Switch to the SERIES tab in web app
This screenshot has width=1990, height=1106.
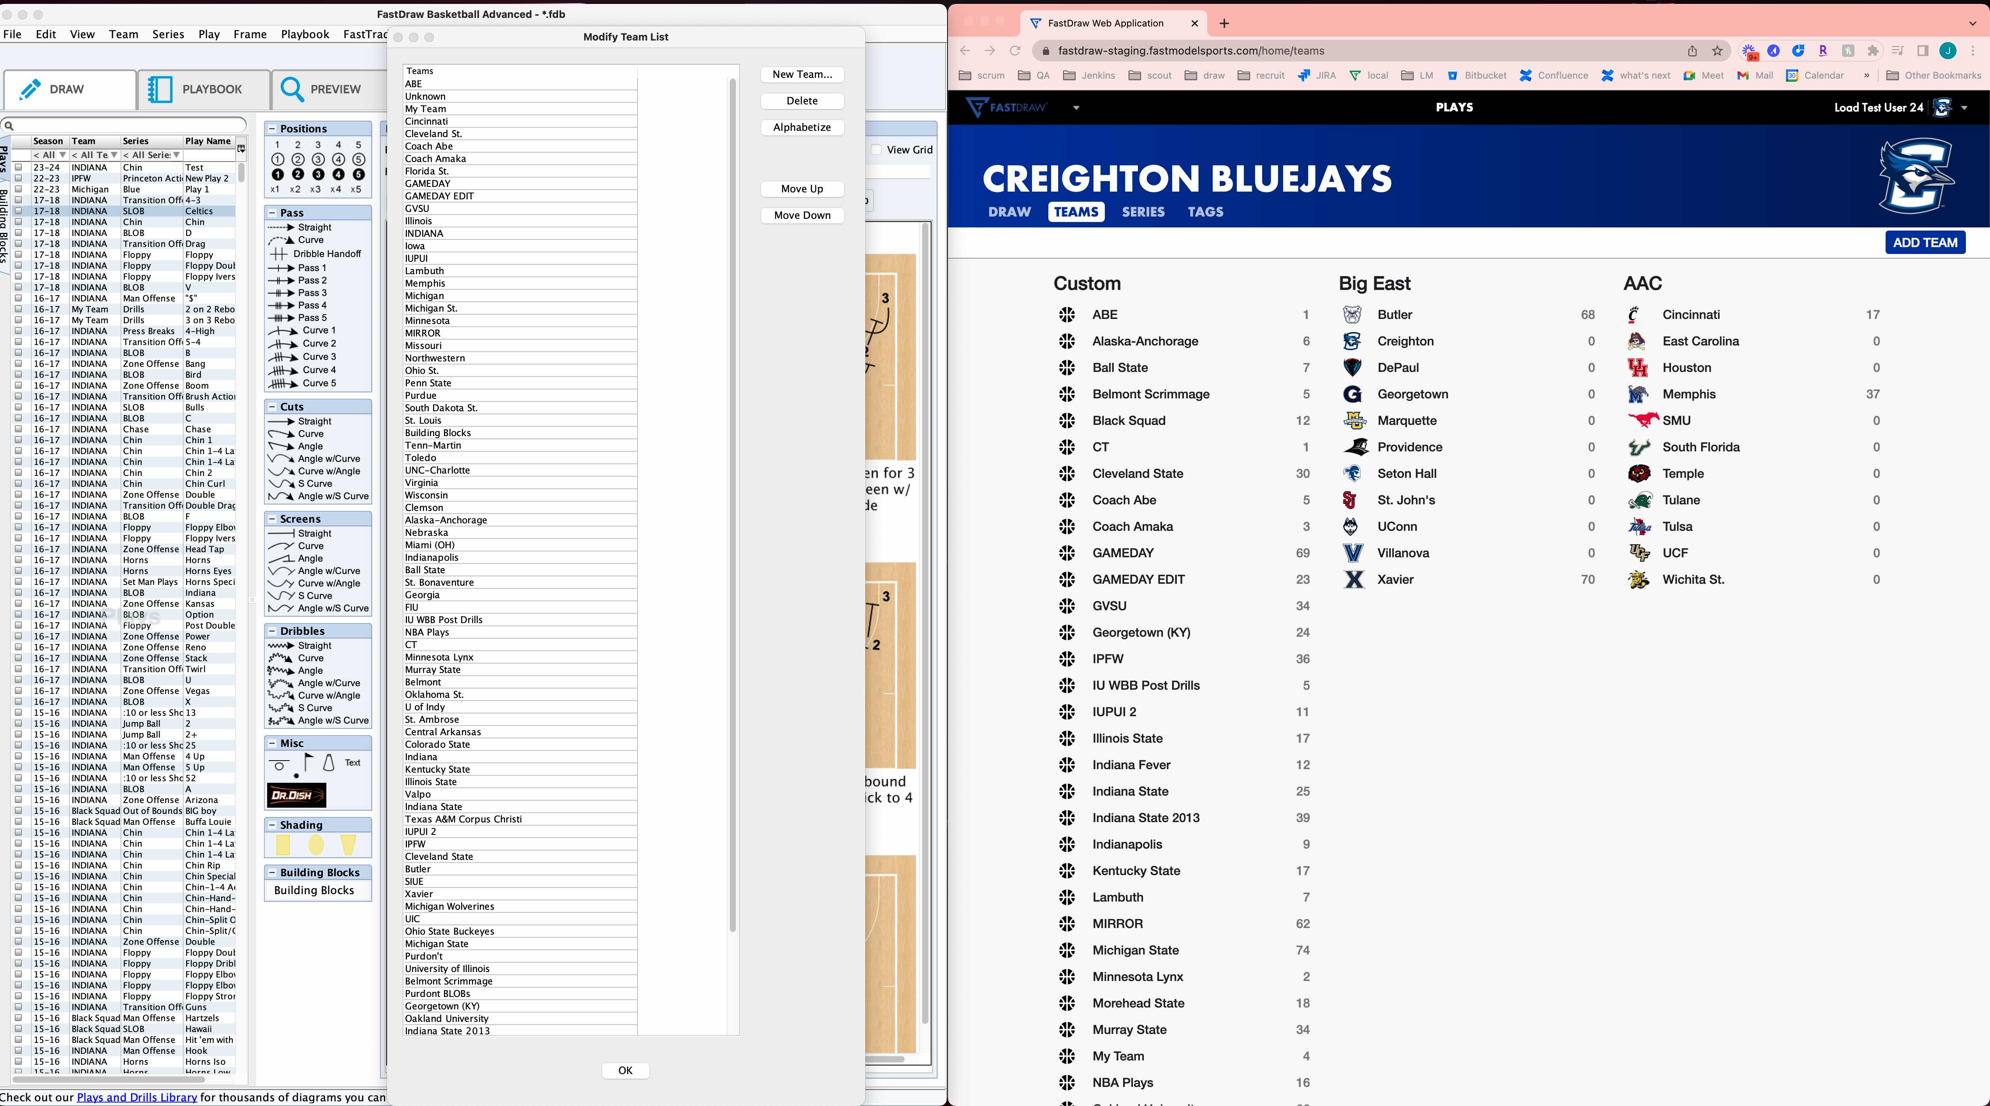[x=1143, y=211]
